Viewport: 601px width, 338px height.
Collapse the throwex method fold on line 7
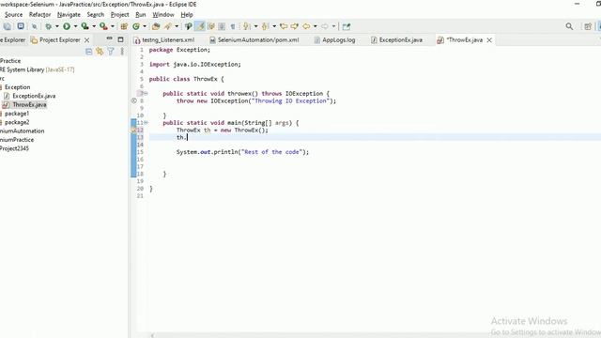pyautogui.click(x=146, y=93)
